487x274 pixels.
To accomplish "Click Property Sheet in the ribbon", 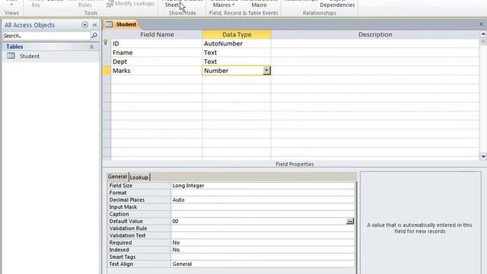I will click(x=172, y=4).
